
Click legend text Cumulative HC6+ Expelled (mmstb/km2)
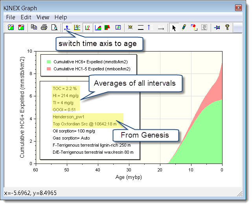[91, 62]
